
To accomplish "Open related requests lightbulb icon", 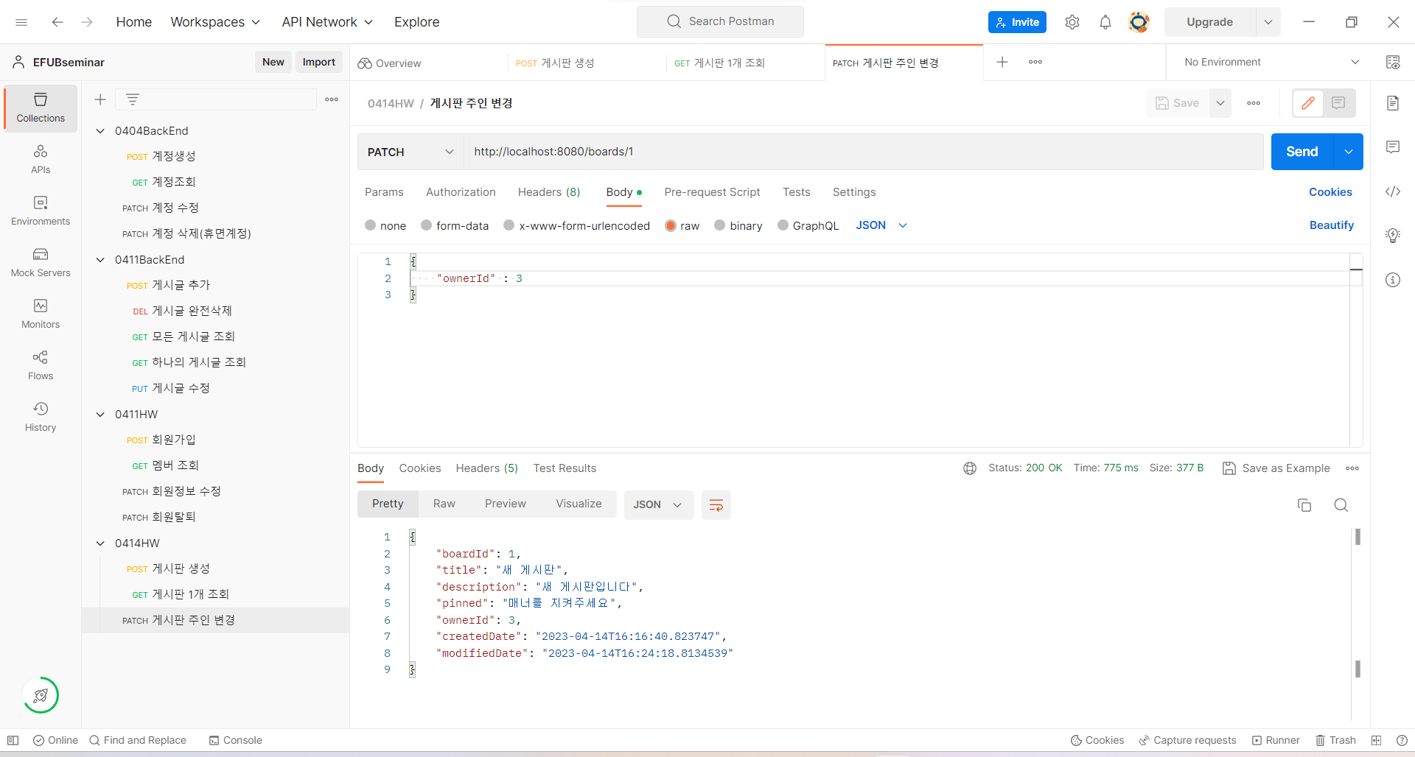I will tap(1393, 236).
